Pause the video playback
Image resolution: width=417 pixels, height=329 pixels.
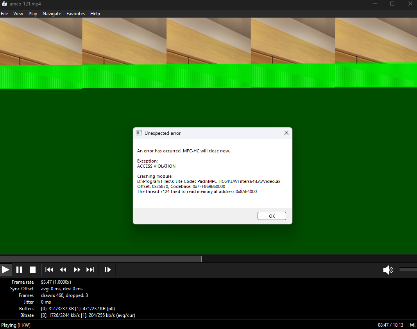19,270
